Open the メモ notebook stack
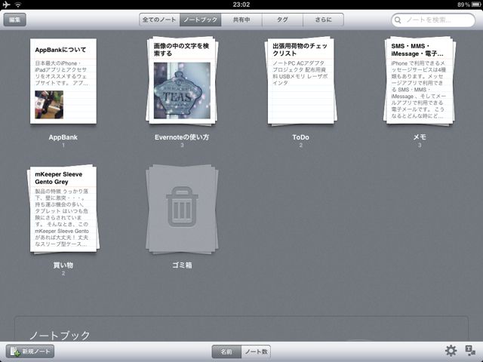The height and width of the screenshot is (362, 483). click(420, 81)
